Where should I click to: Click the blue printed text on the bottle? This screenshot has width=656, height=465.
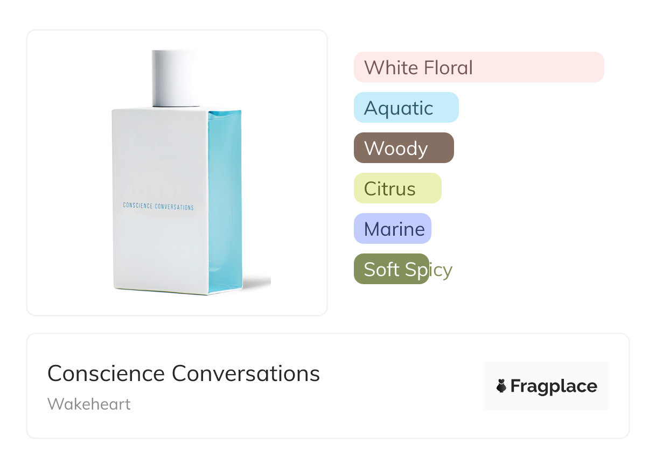pos(158,207)
